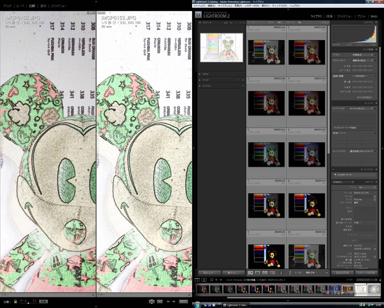Open スライドショー in second window header

click(59, 6)
